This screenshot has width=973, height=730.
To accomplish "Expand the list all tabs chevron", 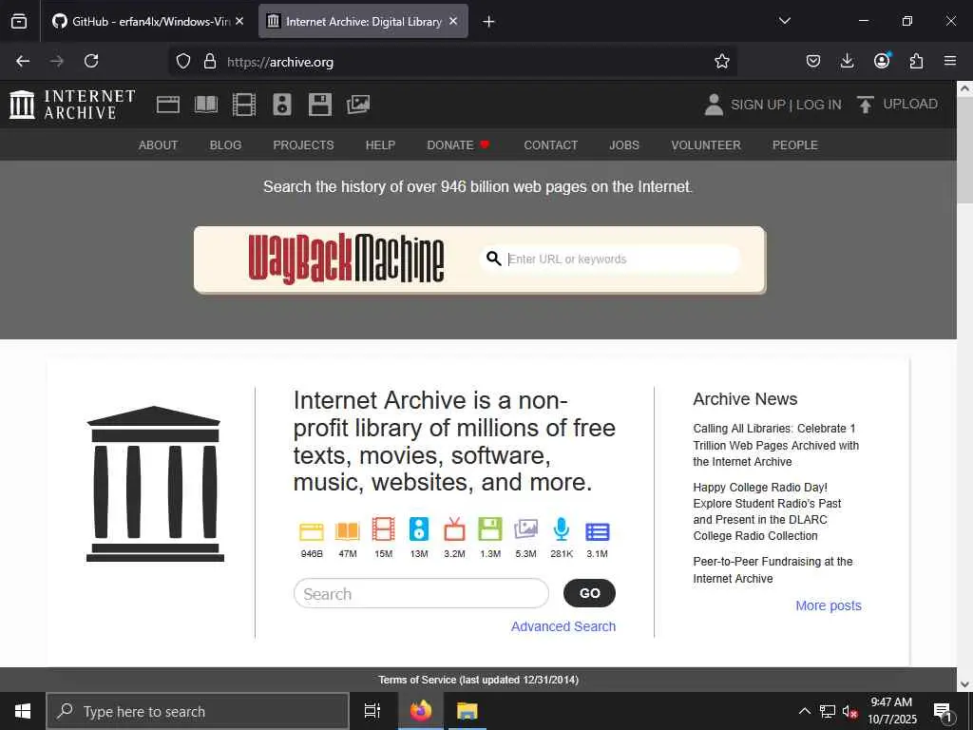I will click(784, 21).
